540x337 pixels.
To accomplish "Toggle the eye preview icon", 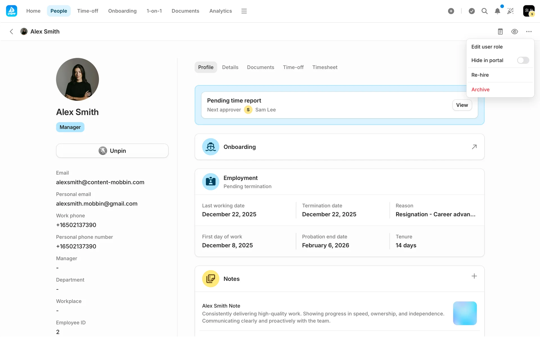I will (514, 31).
